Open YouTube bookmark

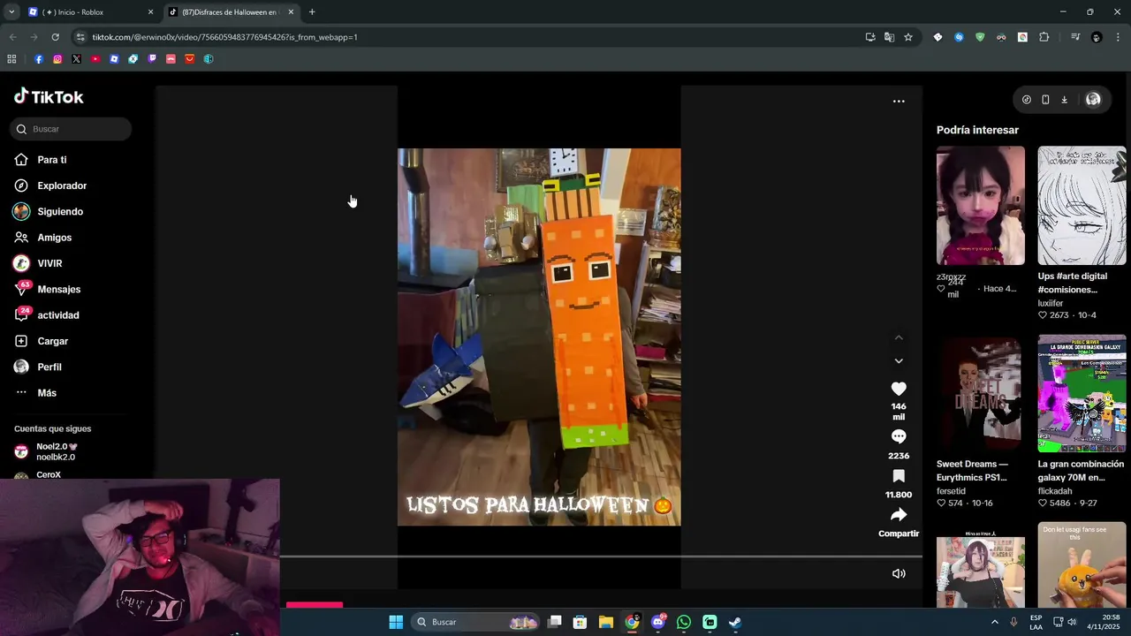pos(95,59)
